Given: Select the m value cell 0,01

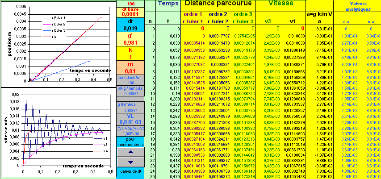Looking at the screenshot, I should 130,72.
